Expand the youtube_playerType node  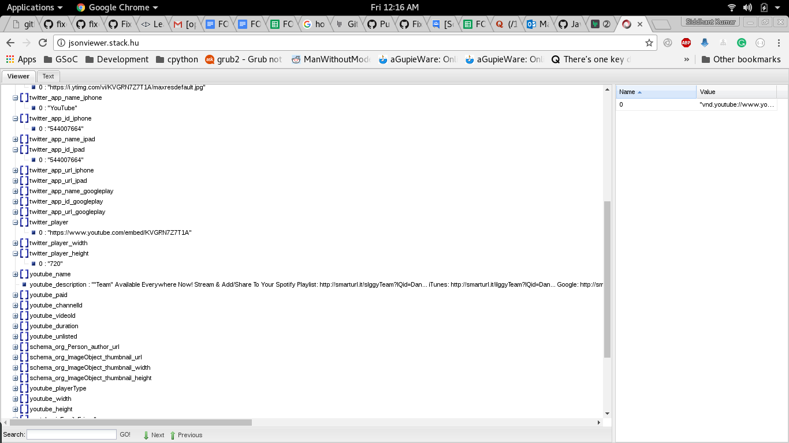[16, 388]
